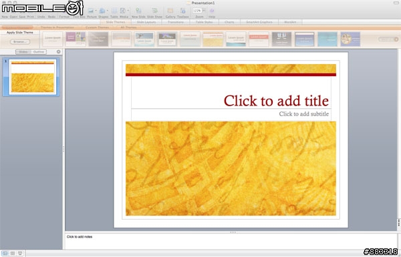Viewport: 401px width, 257px height.
Task: Apply the red banner theme thumbnail
Action: point(259,39)
